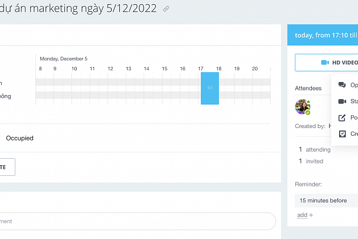Click the today from 17:10 header bar
The width and height of the screenshot is (358, 239).
pos(323,35)
